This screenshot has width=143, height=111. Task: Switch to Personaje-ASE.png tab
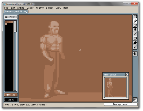(x=16, y=12)
